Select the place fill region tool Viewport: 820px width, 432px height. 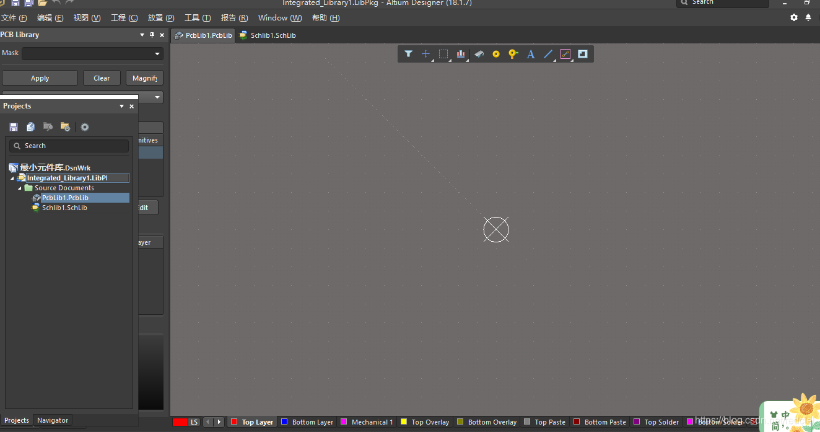(x=583, y=54)
